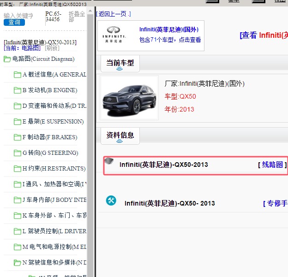The height and width of the screenshot is (277, 288).
Task: Click open folder icon beside N driver information
Action: [x=18, y=263]
